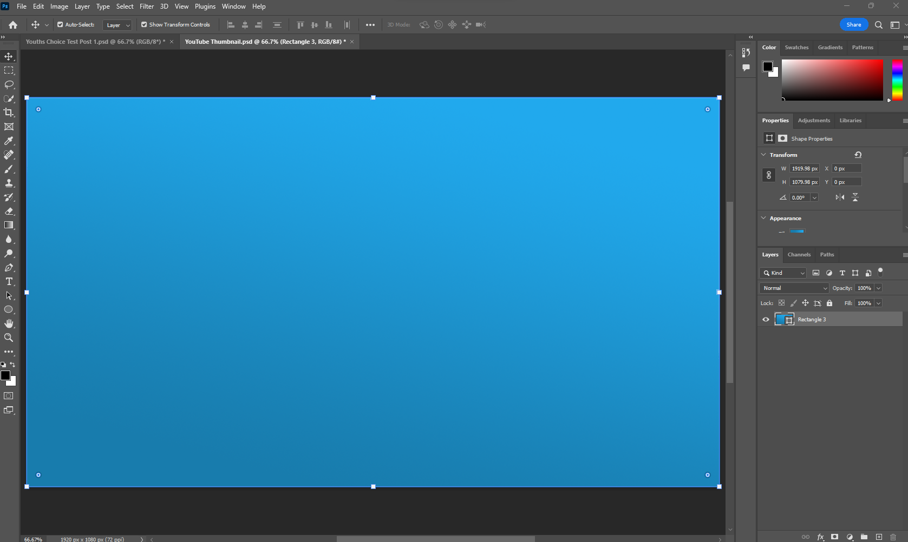Select the Crop tool
This screenshot has width=908, height=542.
click(x=9, y=113)
